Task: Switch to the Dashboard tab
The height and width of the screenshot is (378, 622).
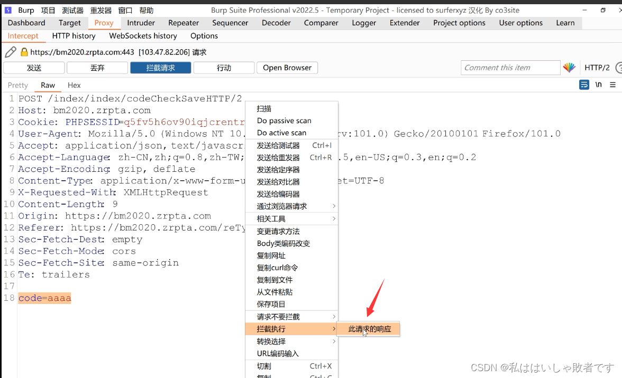Action: click(26, 23)
